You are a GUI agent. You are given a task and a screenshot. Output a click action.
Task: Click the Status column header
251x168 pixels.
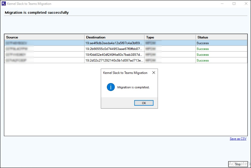(x=221, y=37)
